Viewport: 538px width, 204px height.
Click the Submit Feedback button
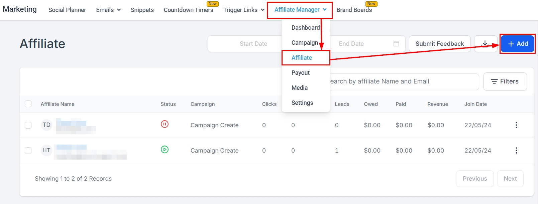pyautogui.click(x=440, y=44)
